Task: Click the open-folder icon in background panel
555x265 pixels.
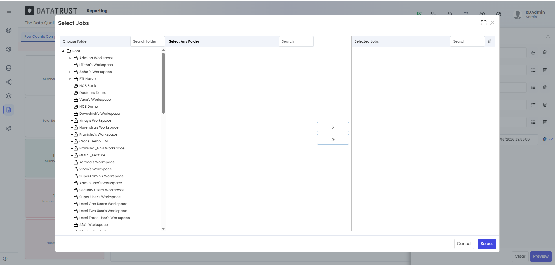Action: coord(533,53)
